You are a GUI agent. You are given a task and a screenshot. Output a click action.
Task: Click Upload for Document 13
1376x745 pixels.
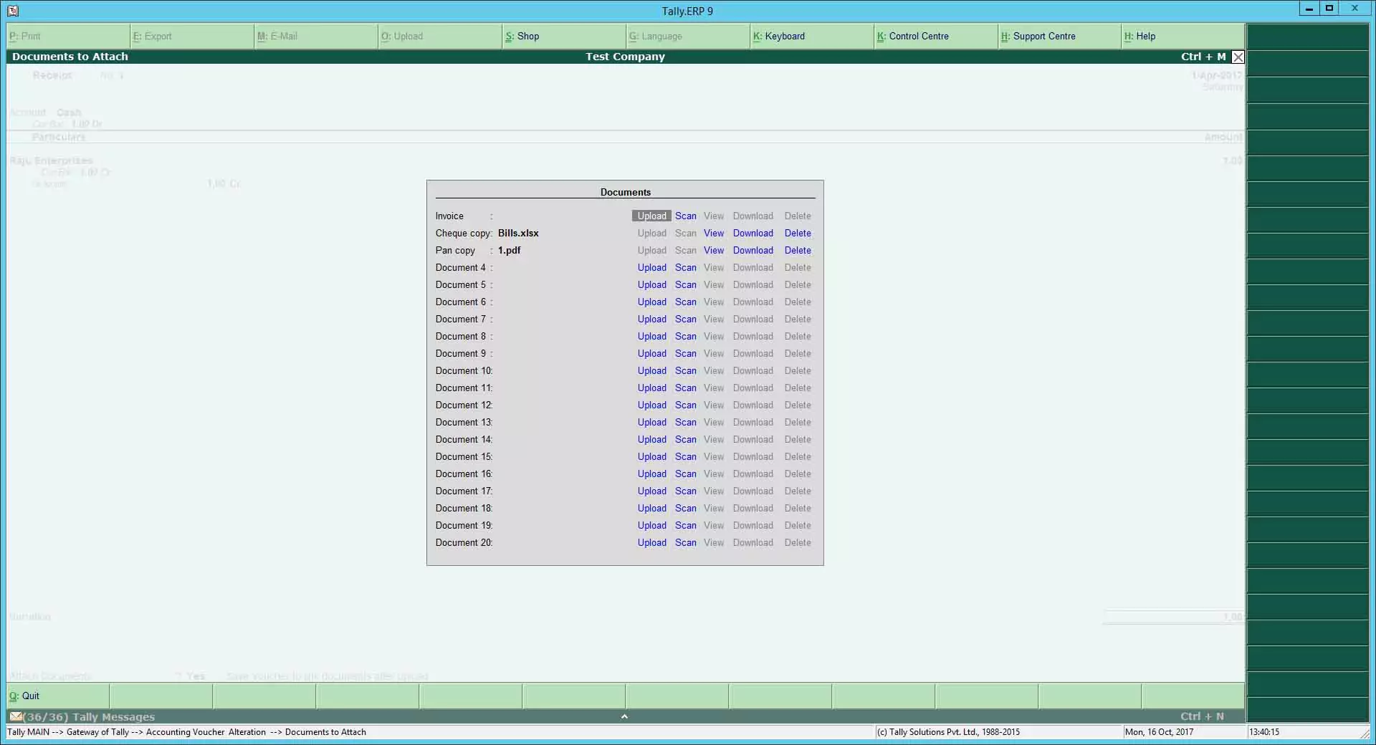click(651, 422)
